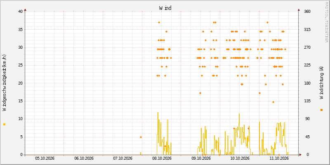The image size is (330, 165).
Task: Click the 'Windrichtung' axis label
Action: [321, 82]
